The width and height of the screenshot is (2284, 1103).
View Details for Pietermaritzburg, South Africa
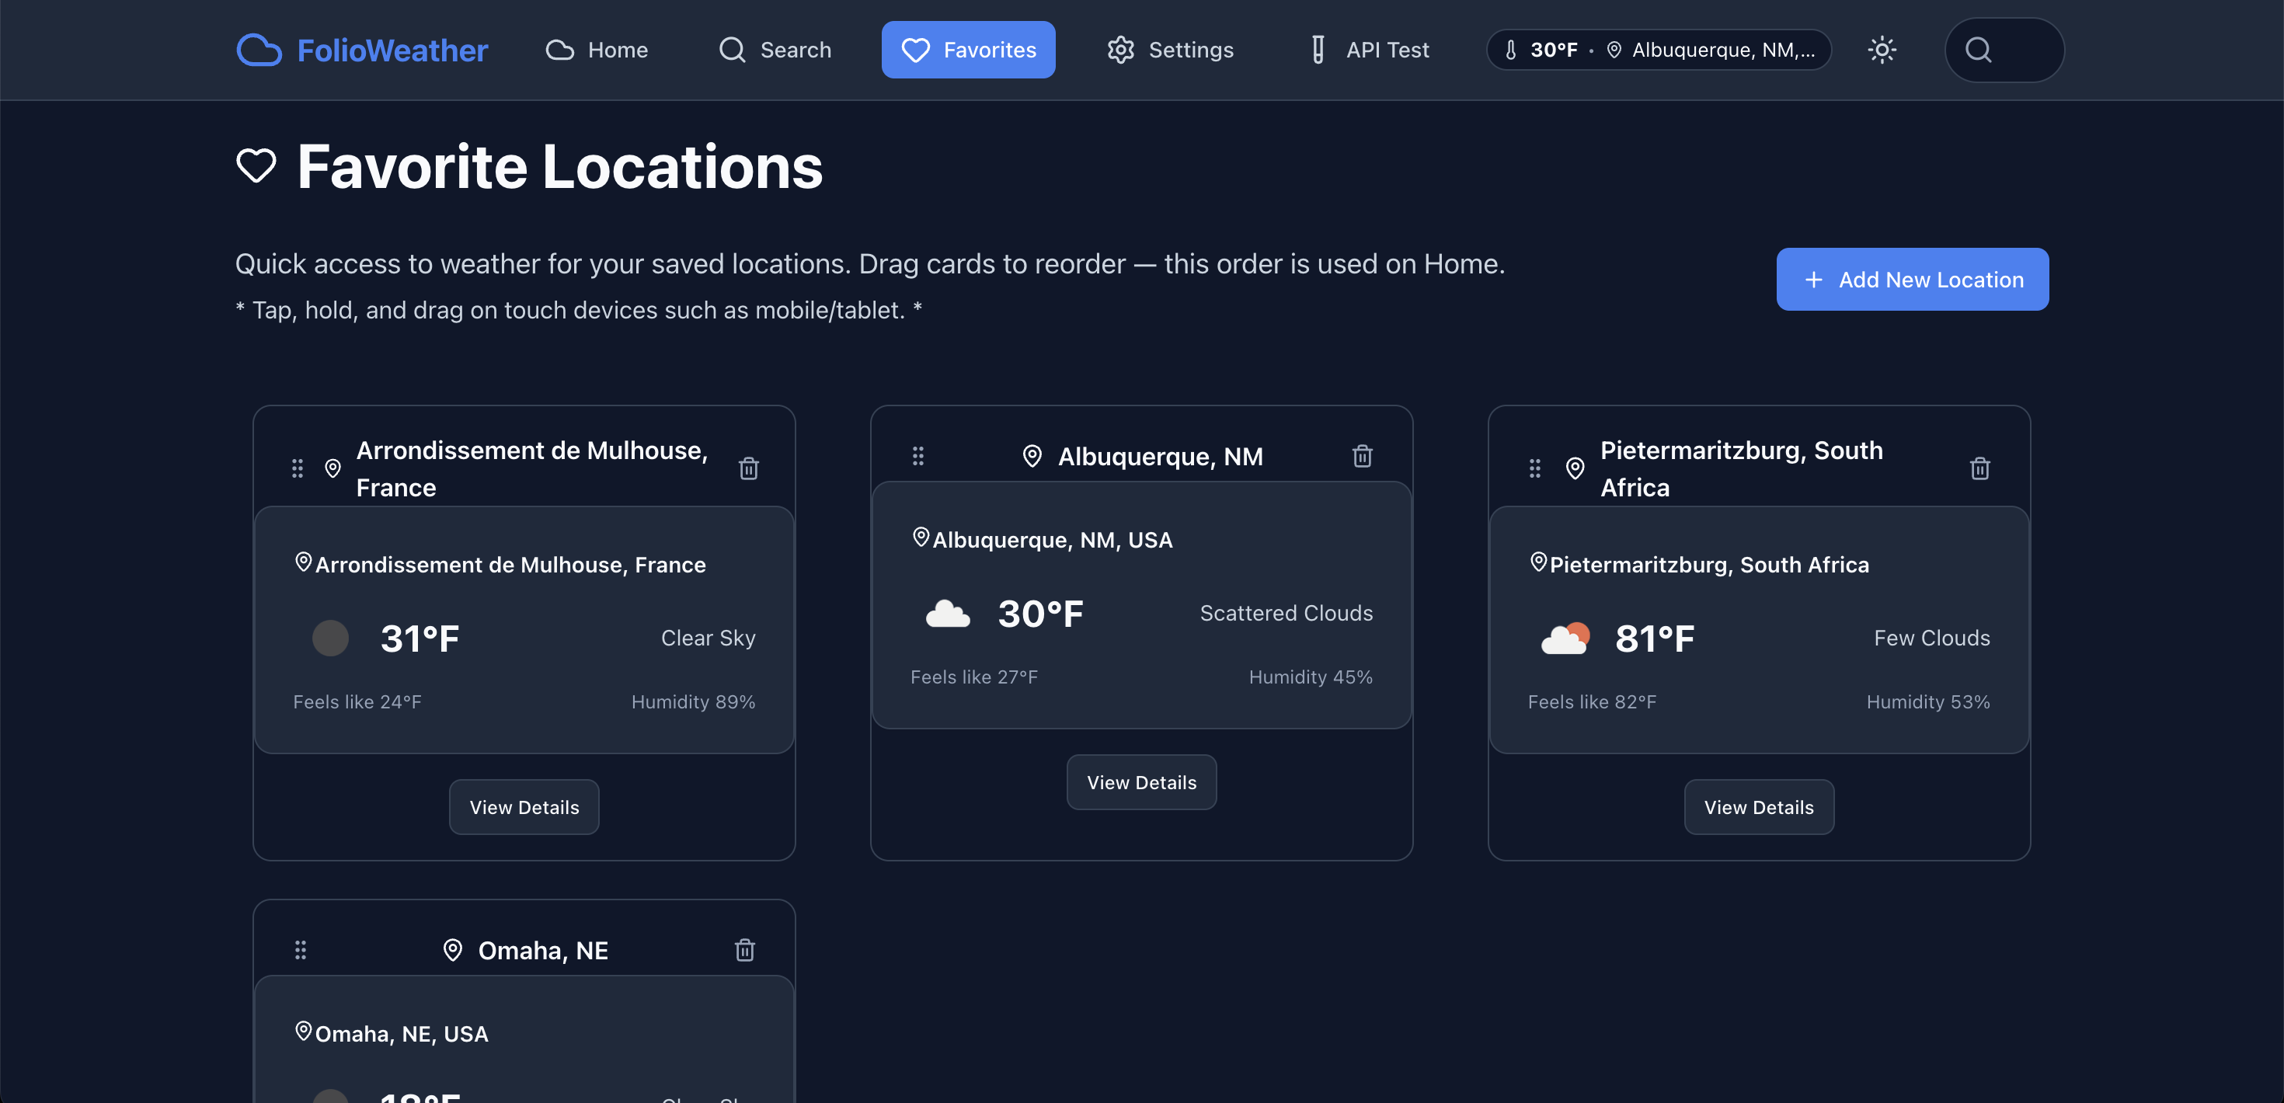[1758, 807]
